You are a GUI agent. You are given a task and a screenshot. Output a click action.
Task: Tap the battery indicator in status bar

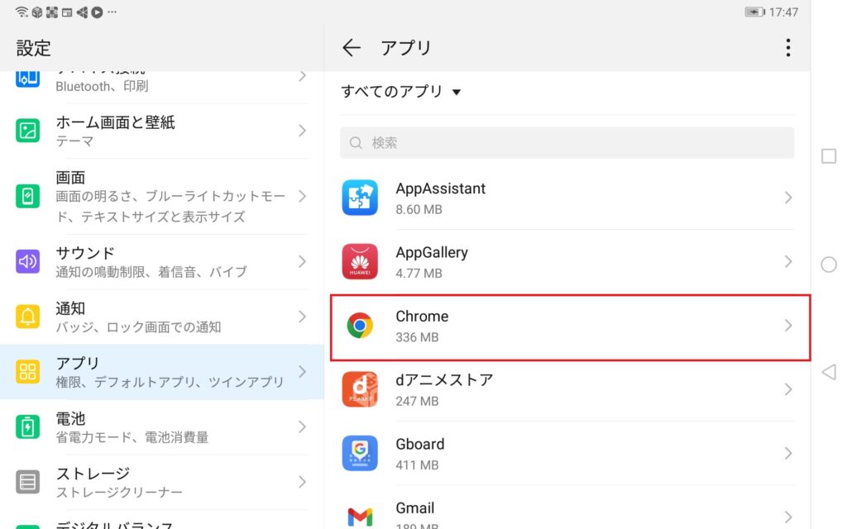(755, 12)
